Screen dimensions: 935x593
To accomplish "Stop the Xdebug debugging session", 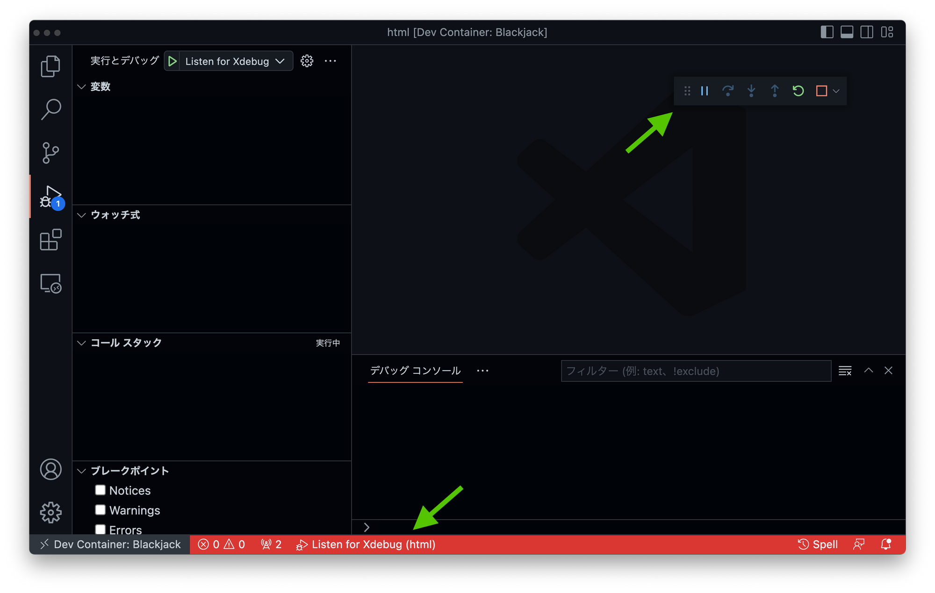I will click(821, 91).
